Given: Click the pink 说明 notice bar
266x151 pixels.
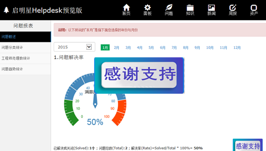Looking at the screenshot, I should 160,30.
